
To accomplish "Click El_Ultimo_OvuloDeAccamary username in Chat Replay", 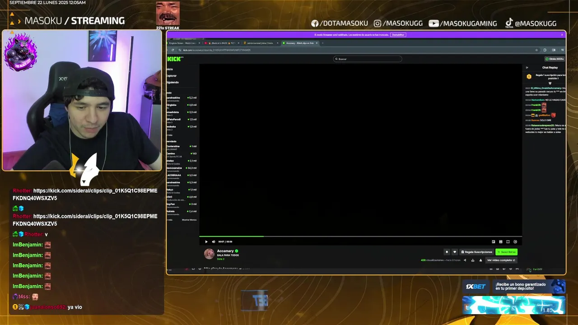I will 546,88.
